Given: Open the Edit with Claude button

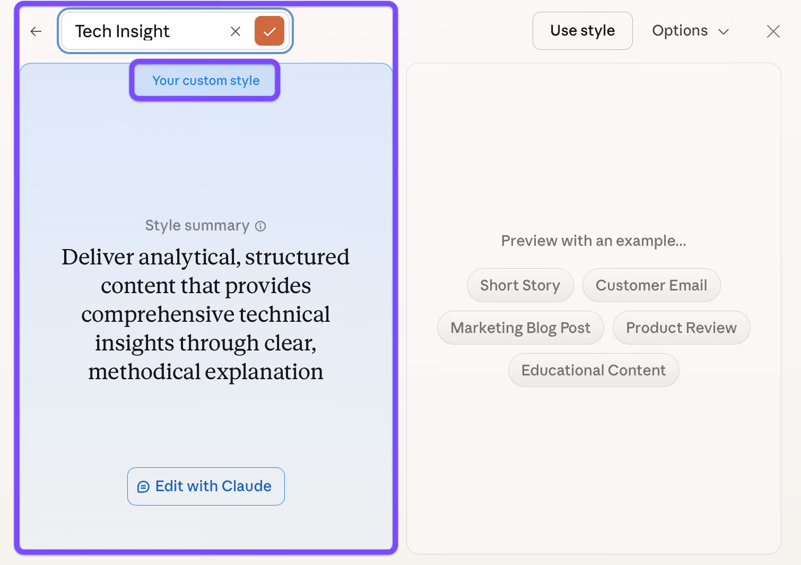Looking at the screenshot, I should [x=206, y=486].
